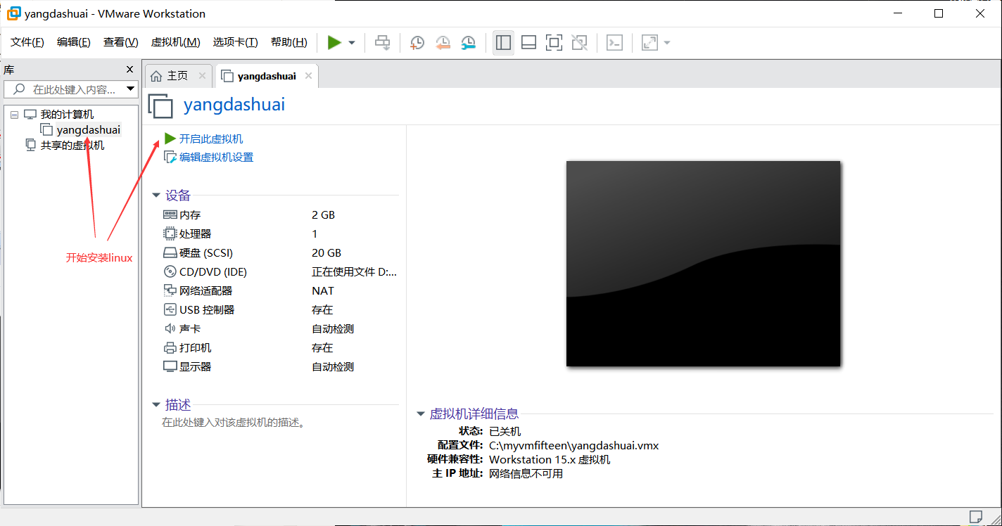Collapse the 虚拟机详细信息 section
Viewport: 1002px width, 526px height.
click(421, 414)
